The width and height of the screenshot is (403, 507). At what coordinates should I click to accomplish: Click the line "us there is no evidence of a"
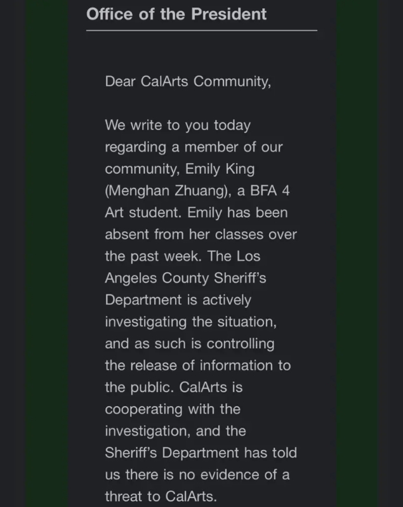point(197,475)
